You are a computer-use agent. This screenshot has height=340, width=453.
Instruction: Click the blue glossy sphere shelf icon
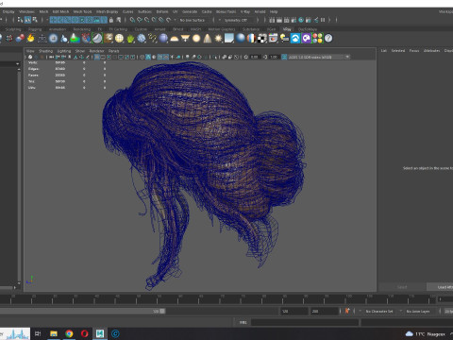point(241,39)
